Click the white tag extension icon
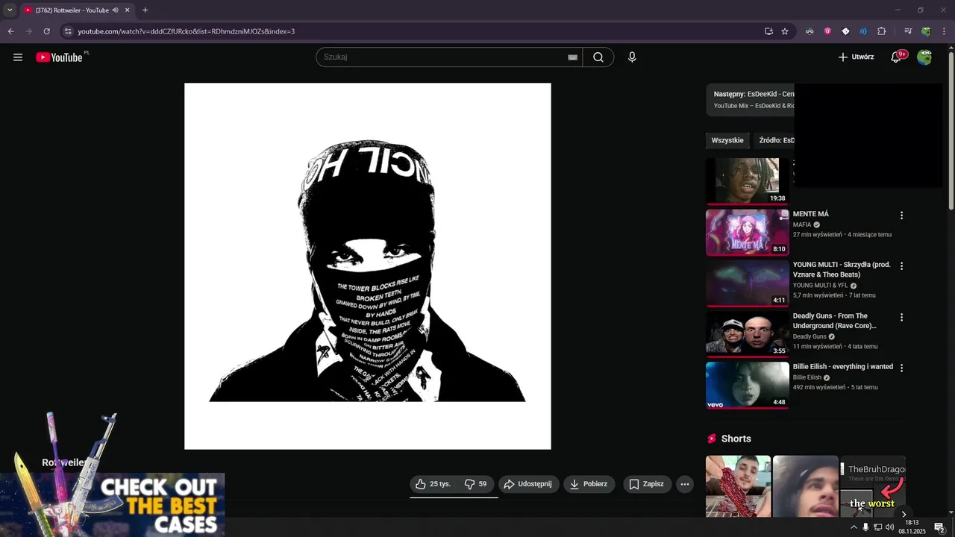Screen dimensions: 955x537 845,31
